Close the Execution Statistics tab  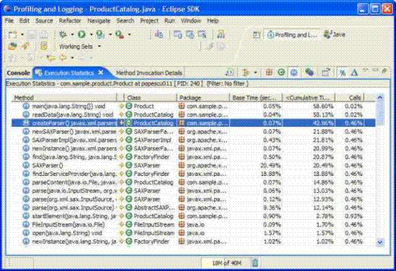tap(109, 73)
